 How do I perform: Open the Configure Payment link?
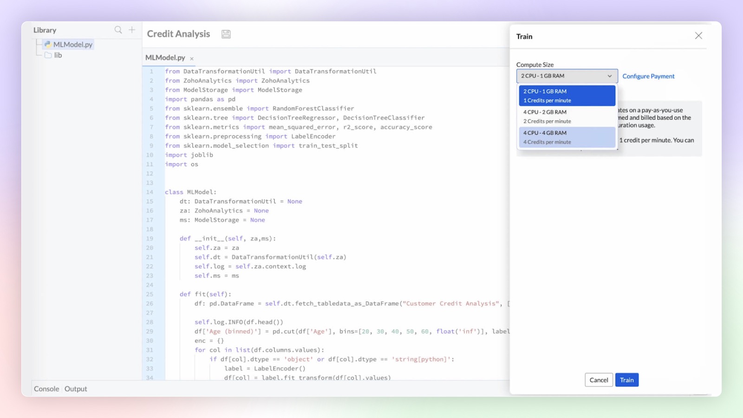pos(648,76)
